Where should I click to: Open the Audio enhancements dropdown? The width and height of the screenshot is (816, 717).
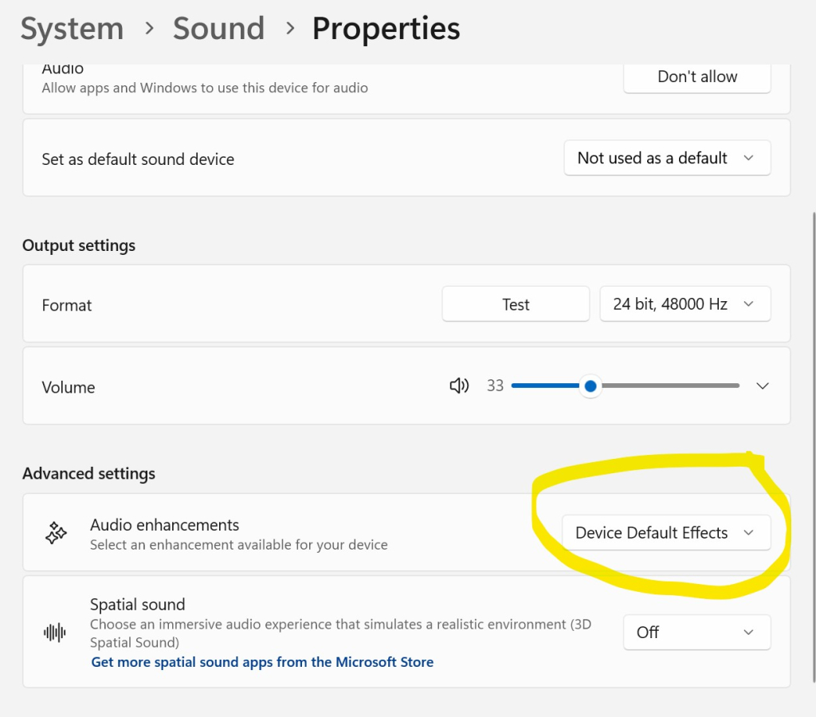[x=666, y=532]
